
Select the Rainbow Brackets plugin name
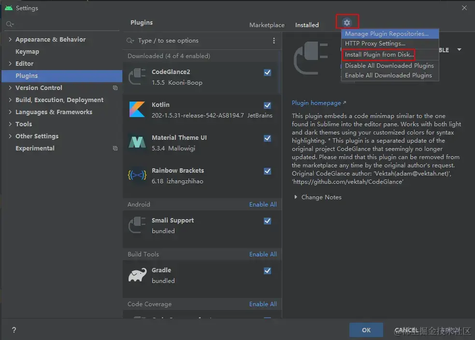[178, 170]
